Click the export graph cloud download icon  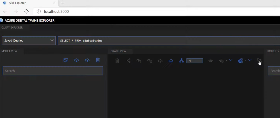coord(160,61)
